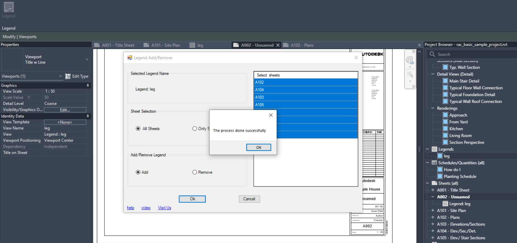Image resolution: width=517 pixels, height=243 pixels.
Task: Open the video link in the dialog
Action: point(146,208)
